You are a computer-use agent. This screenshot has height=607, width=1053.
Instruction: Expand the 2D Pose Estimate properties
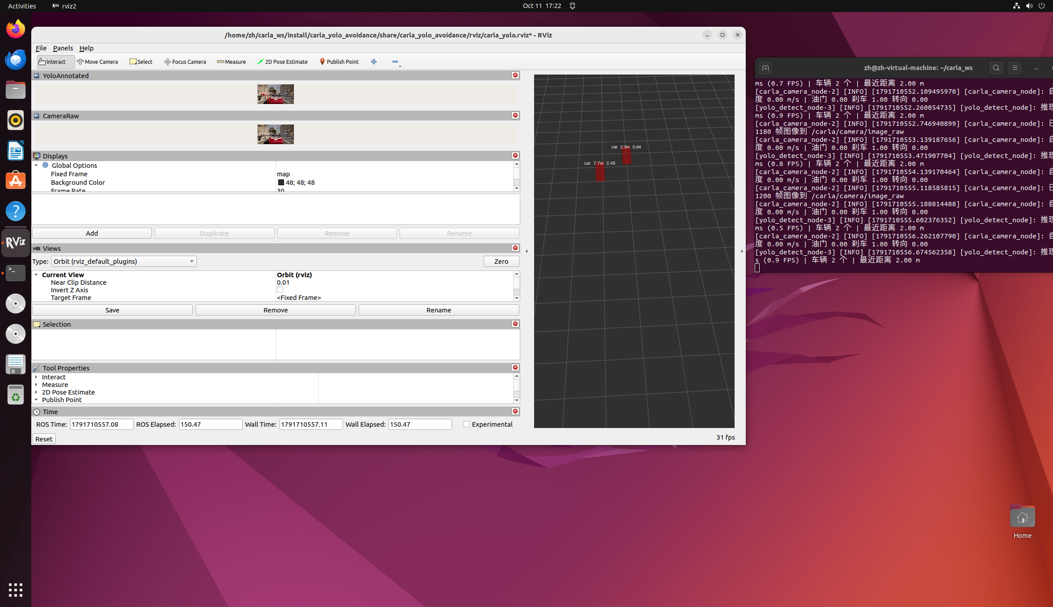(36, 392)
